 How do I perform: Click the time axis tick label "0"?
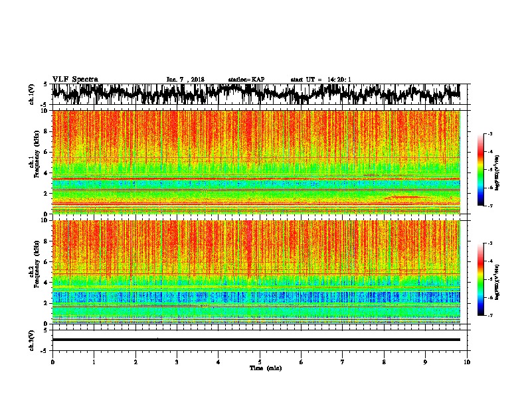click(52, 362)
